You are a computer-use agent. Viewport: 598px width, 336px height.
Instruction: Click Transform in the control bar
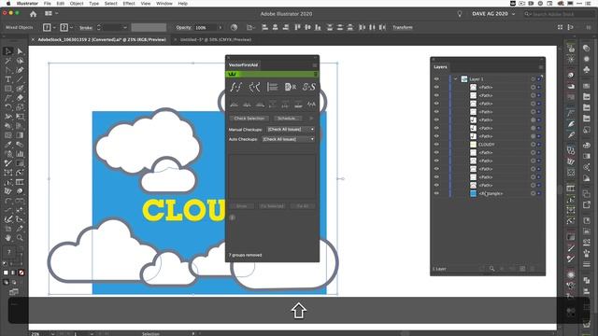click(403, 27)
